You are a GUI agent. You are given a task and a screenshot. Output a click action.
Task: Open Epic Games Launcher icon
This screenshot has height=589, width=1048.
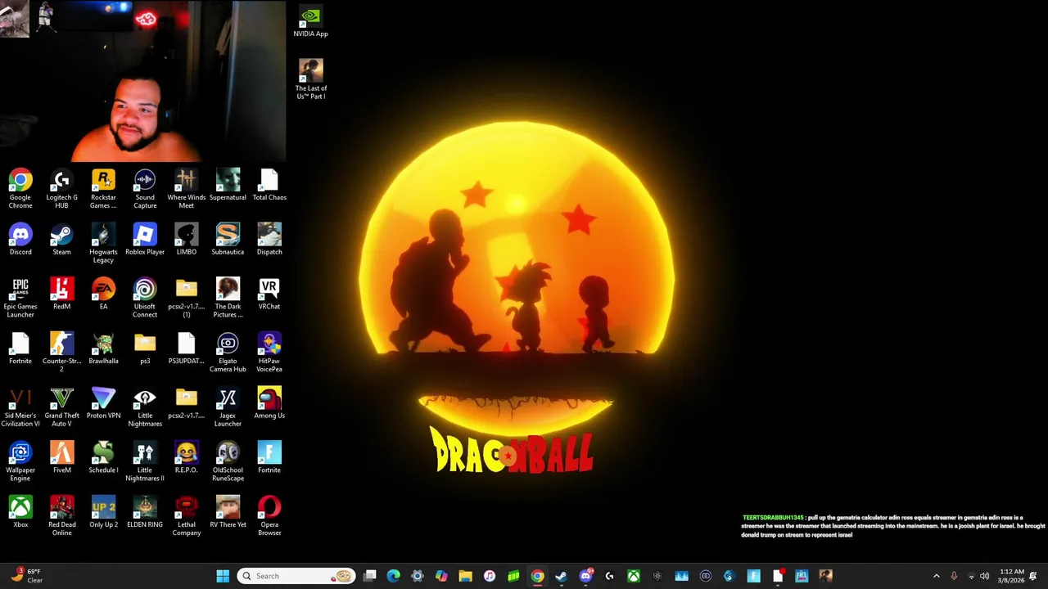pos(20,298)
